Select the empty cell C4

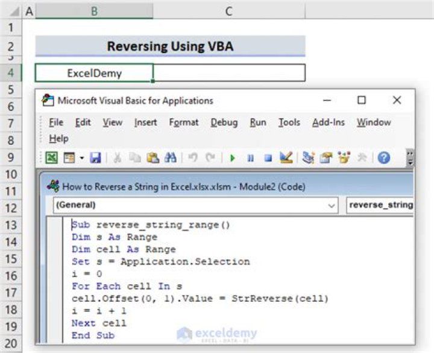229,73
